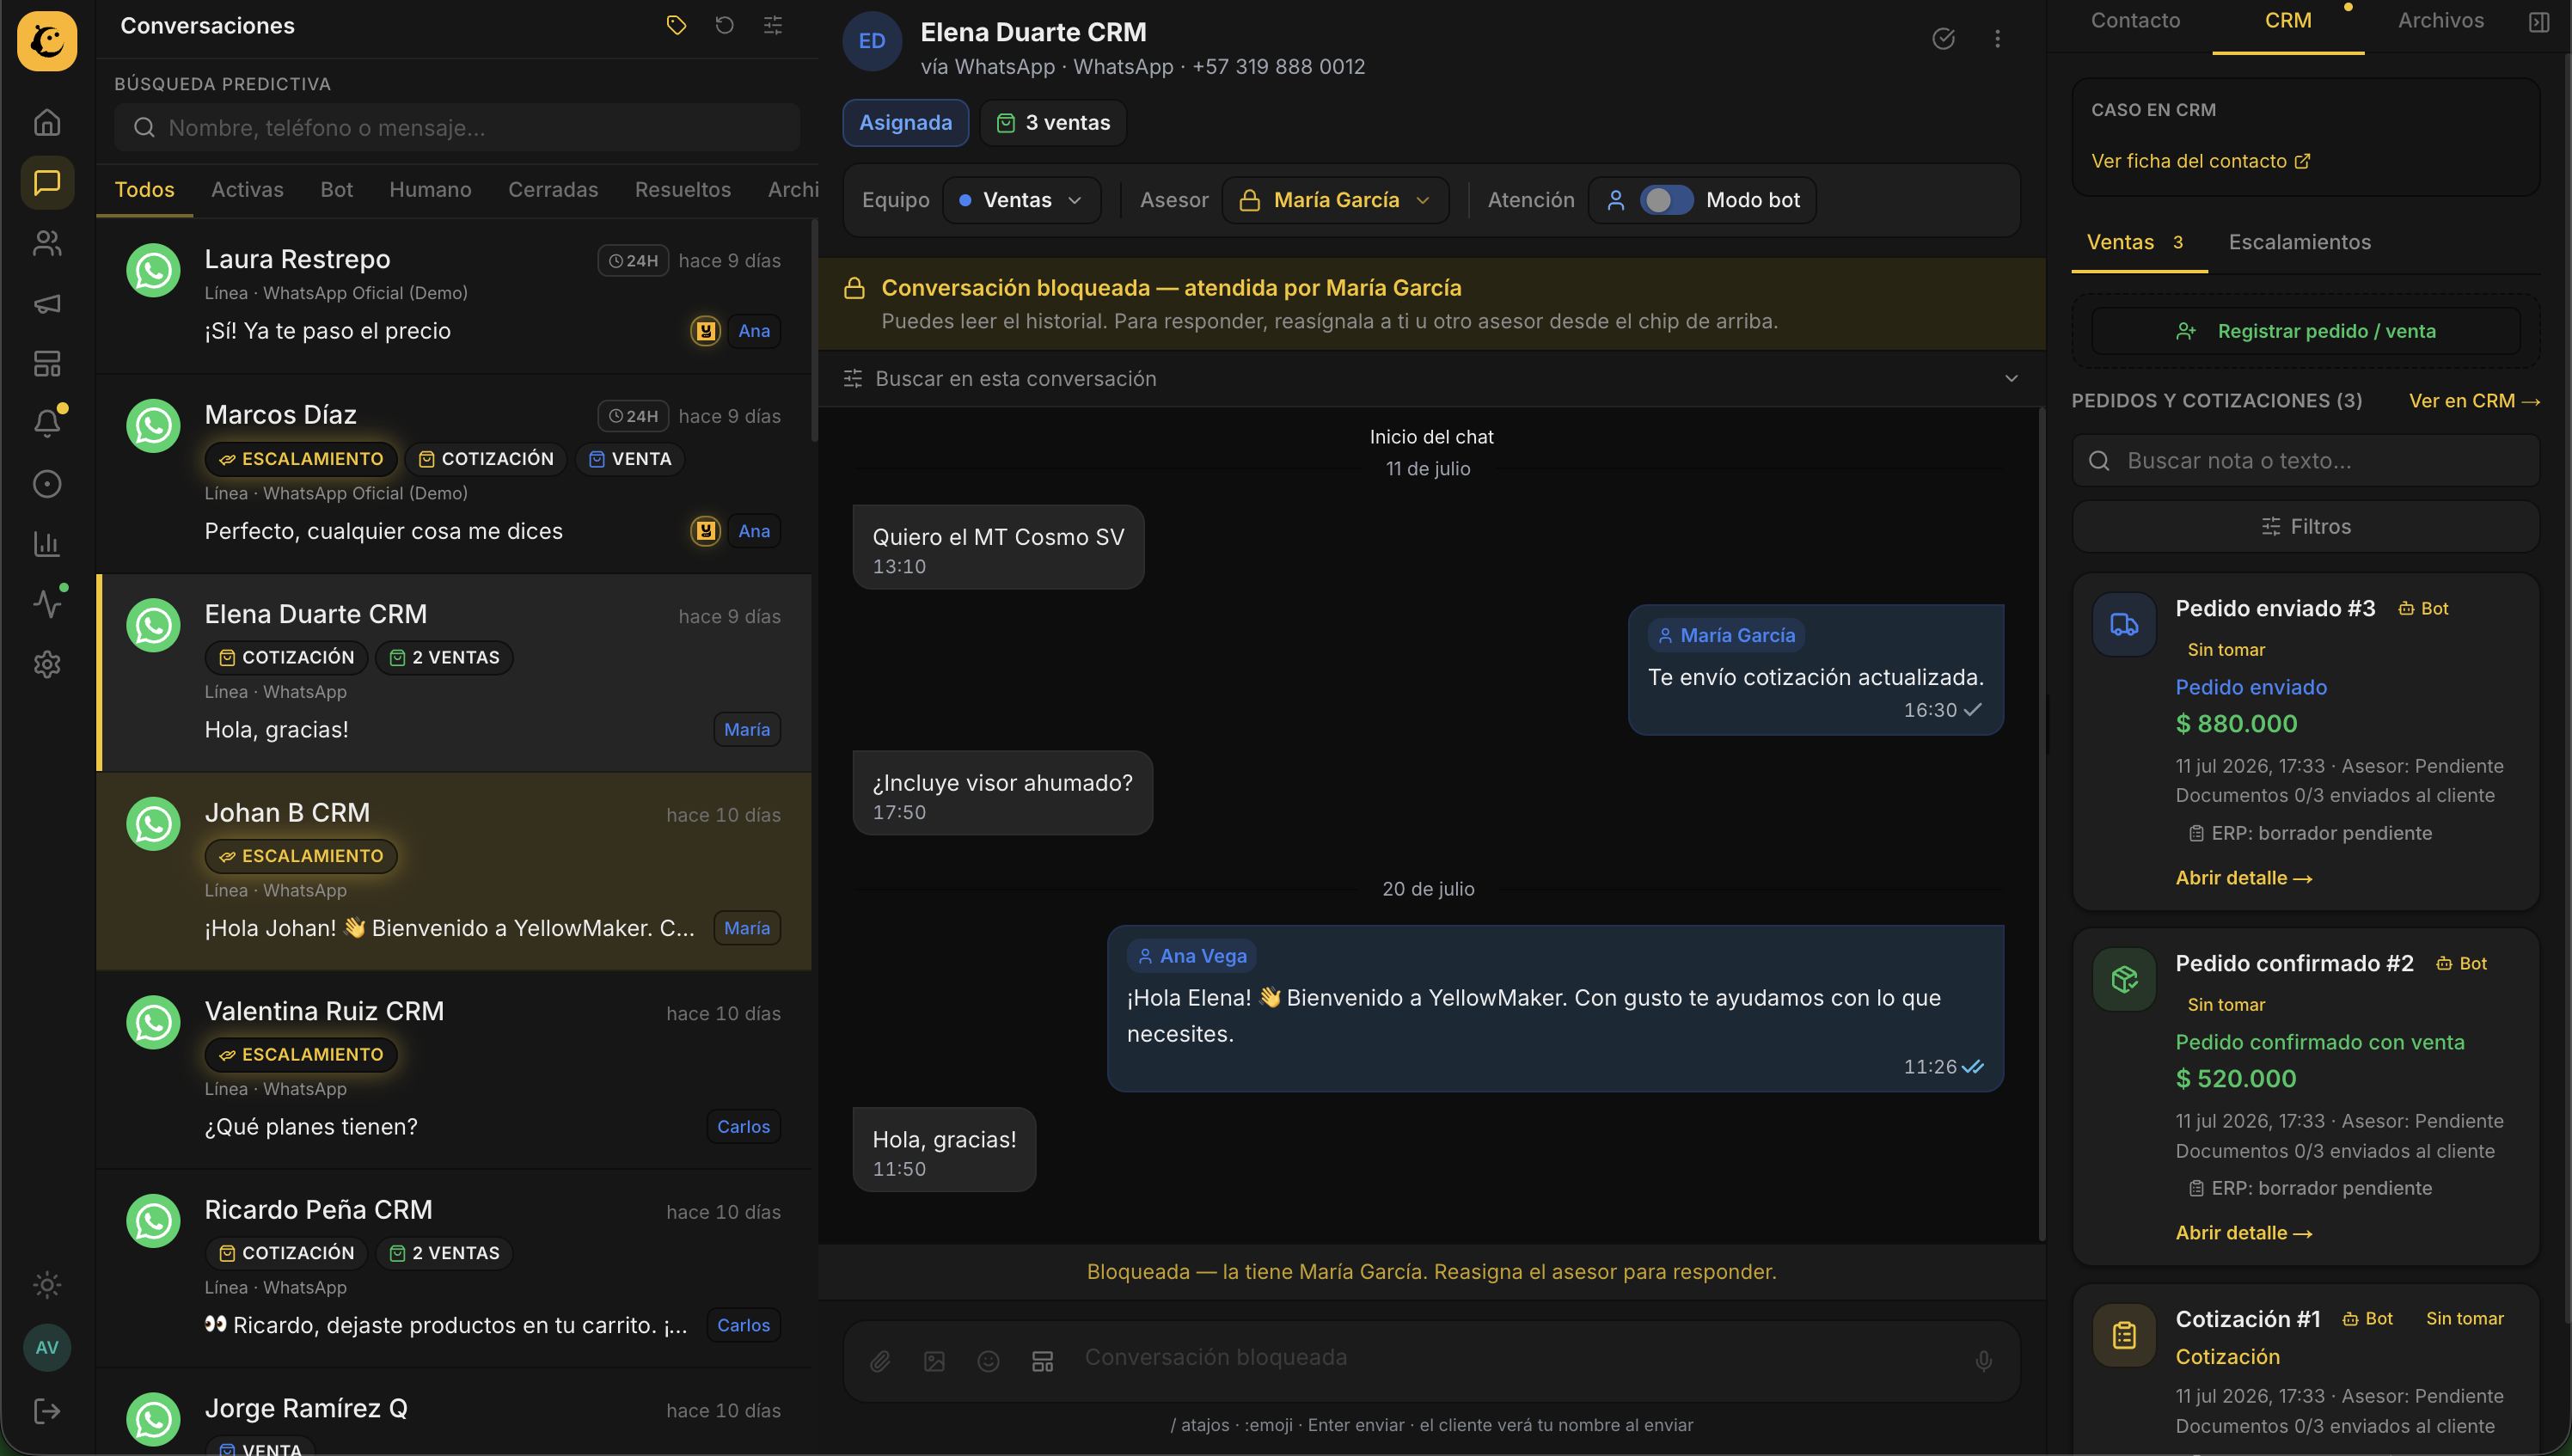Click the Carlos badge on Valentina Ruiz row

coord(743,1127)
